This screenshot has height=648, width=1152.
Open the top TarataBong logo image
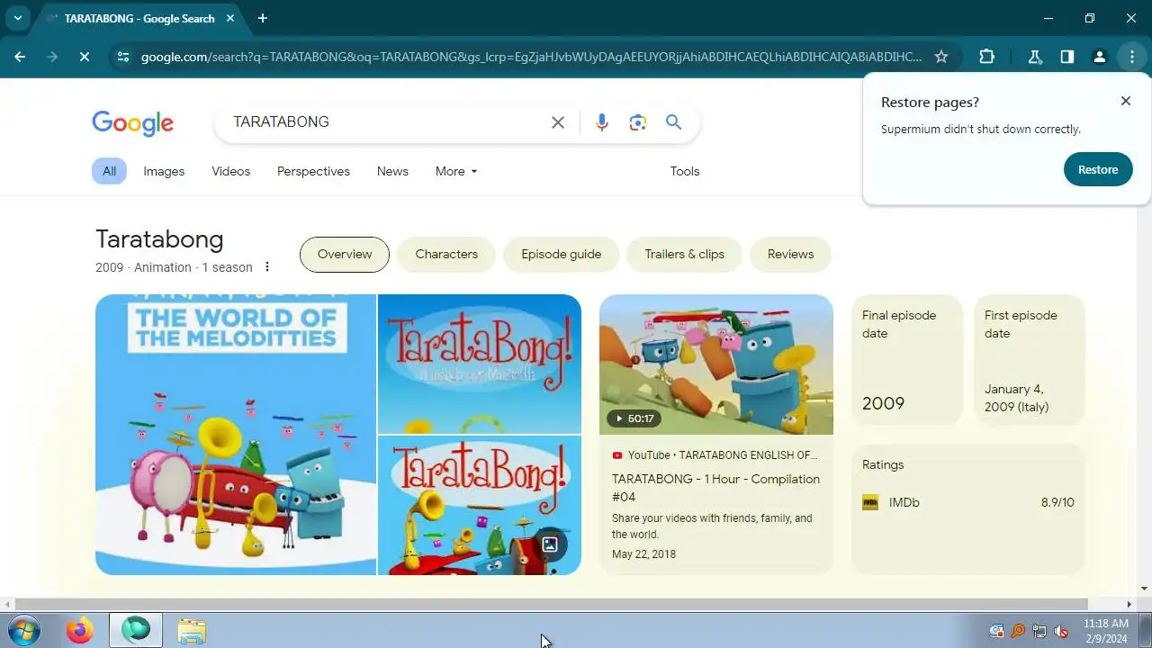[x=480, y=364]
